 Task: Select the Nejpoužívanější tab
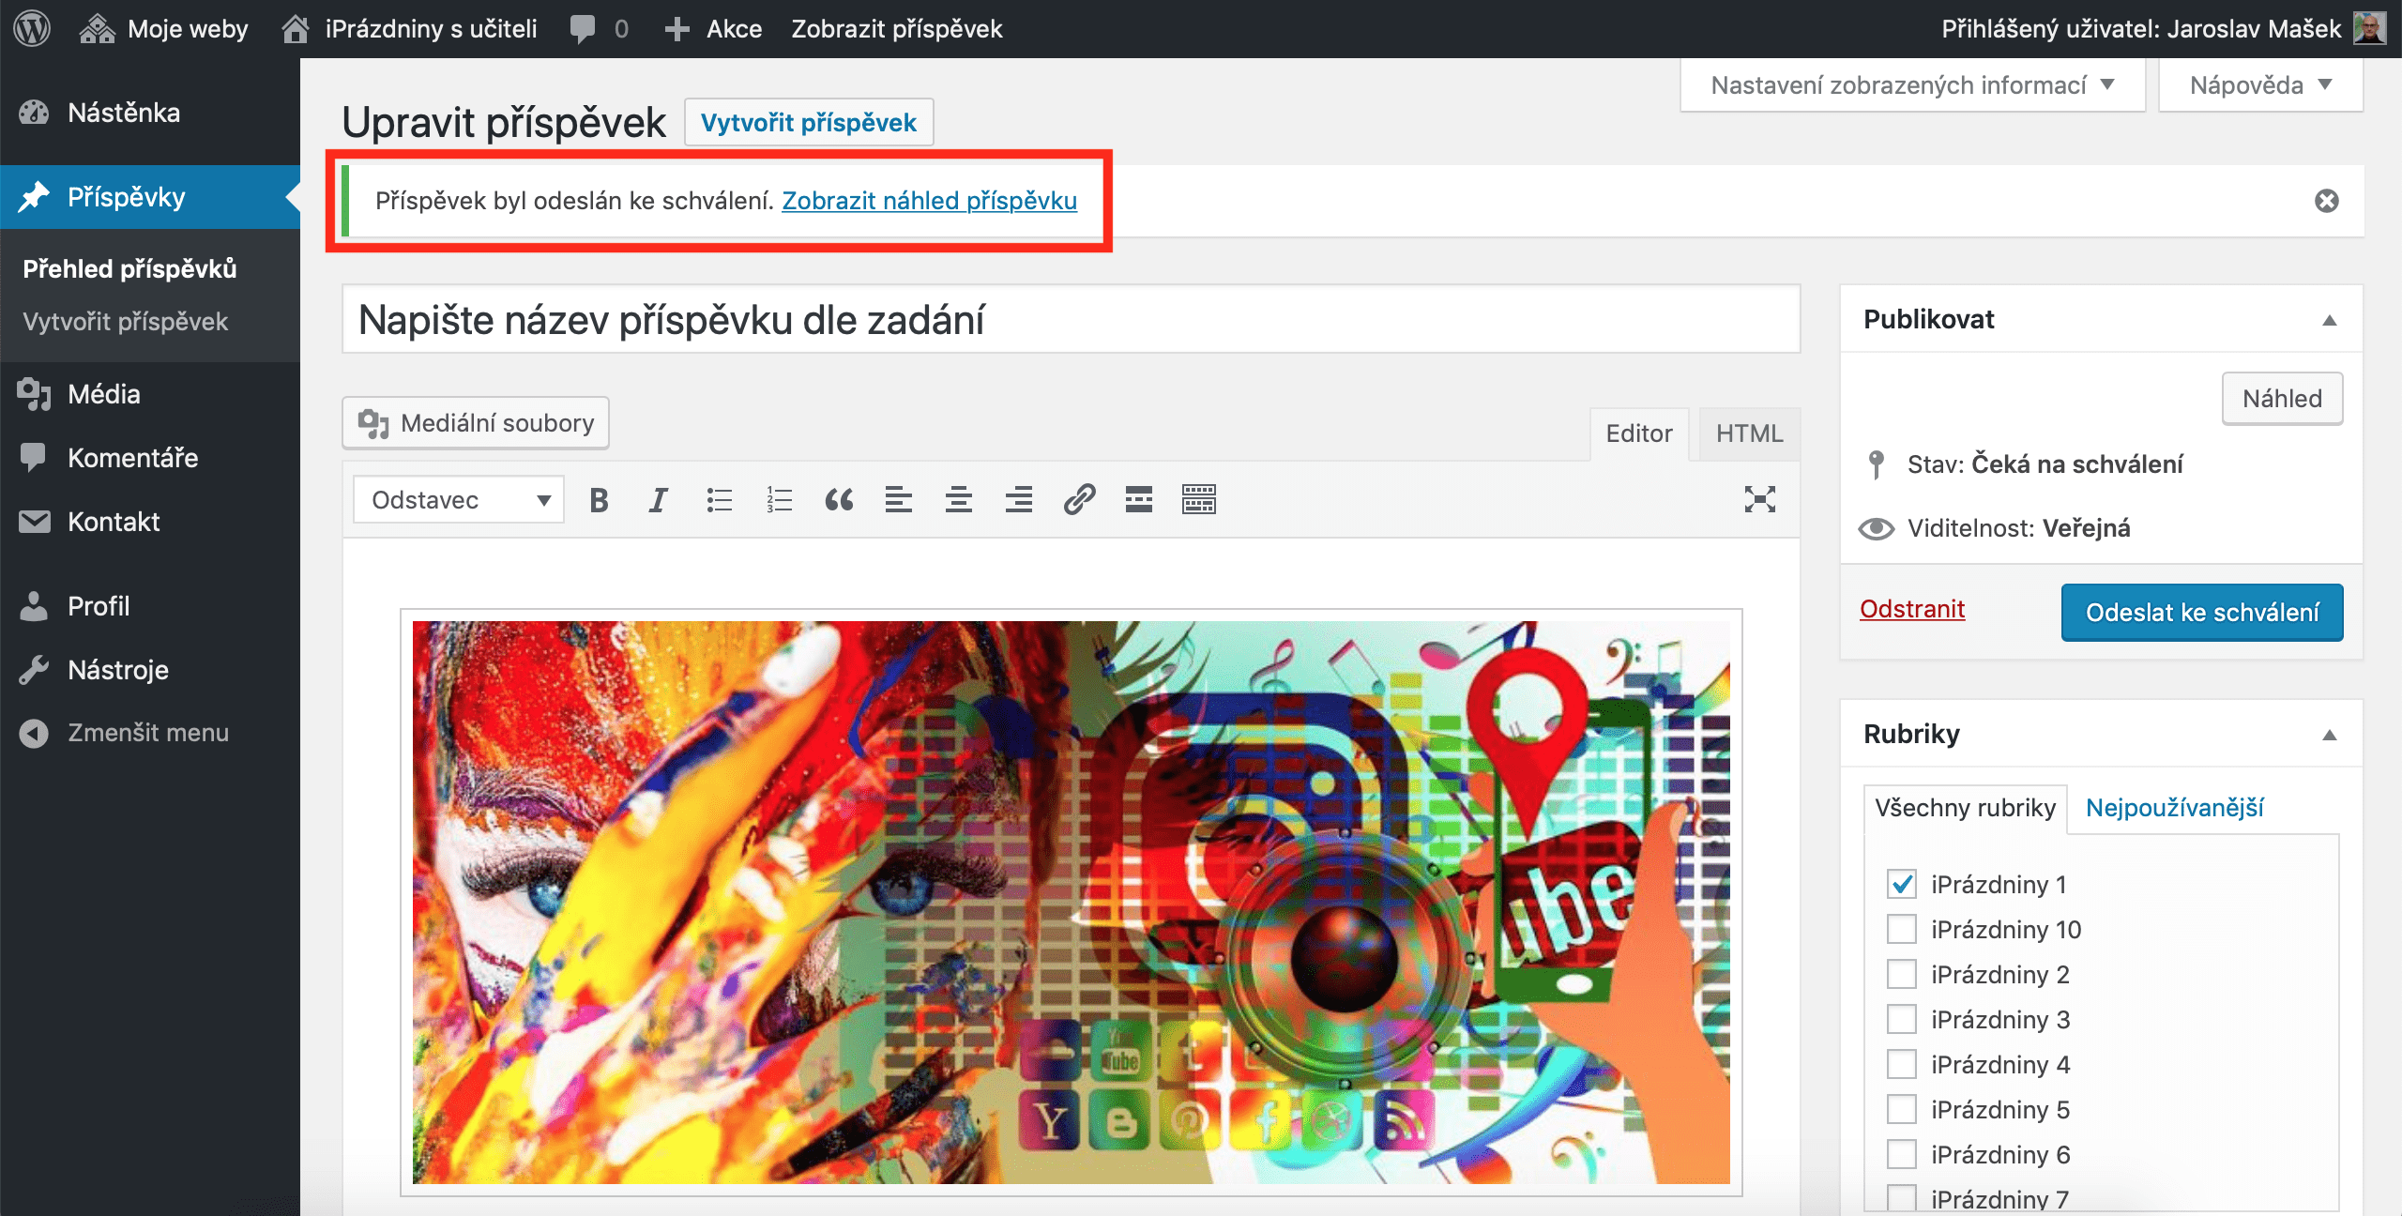point(2174,808)
